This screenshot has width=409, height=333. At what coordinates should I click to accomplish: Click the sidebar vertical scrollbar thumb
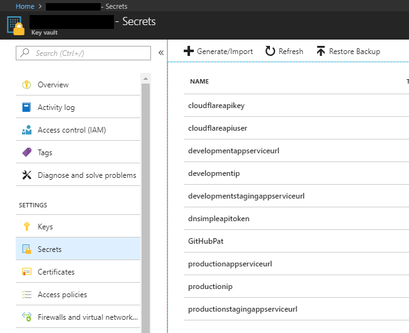click(x=145, y=207)
